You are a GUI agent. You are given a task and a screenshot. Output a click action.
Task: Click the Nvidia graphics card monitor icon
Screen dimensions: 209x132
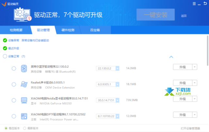pyautogui.click(x=24, y=100)
